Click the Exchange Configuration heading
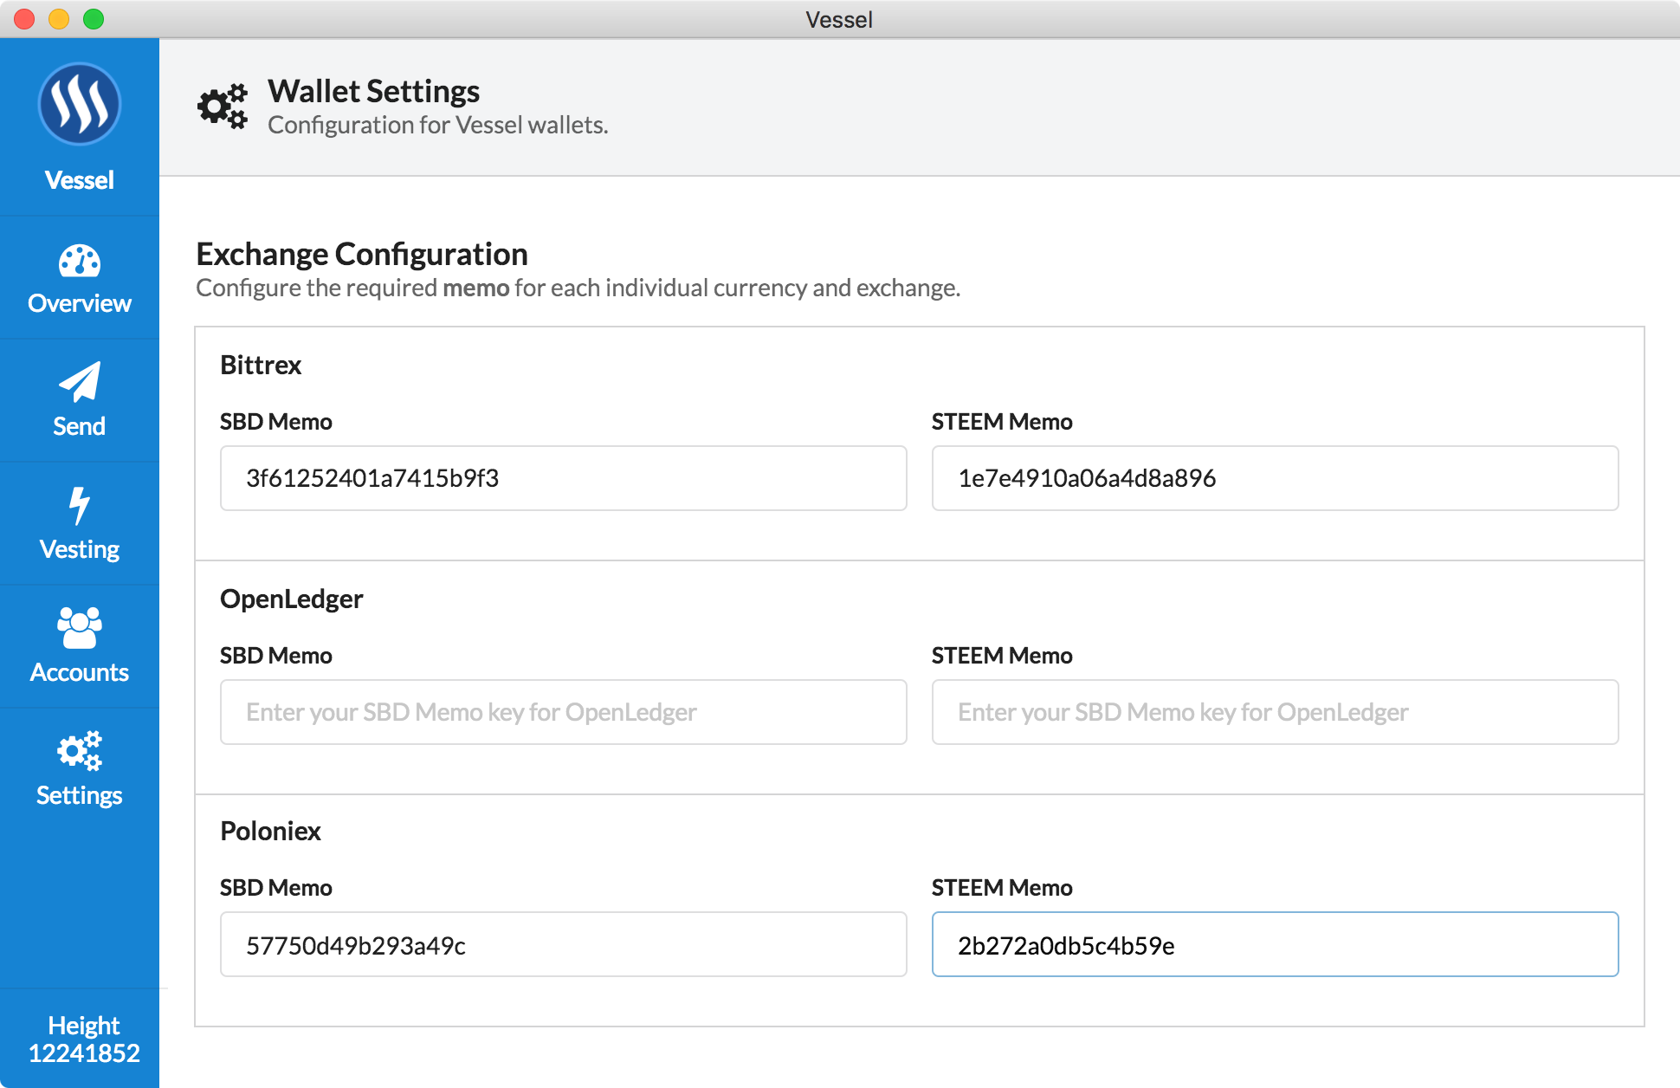This screenshot has height=1088, width=1680. click(x=362, y=254)
